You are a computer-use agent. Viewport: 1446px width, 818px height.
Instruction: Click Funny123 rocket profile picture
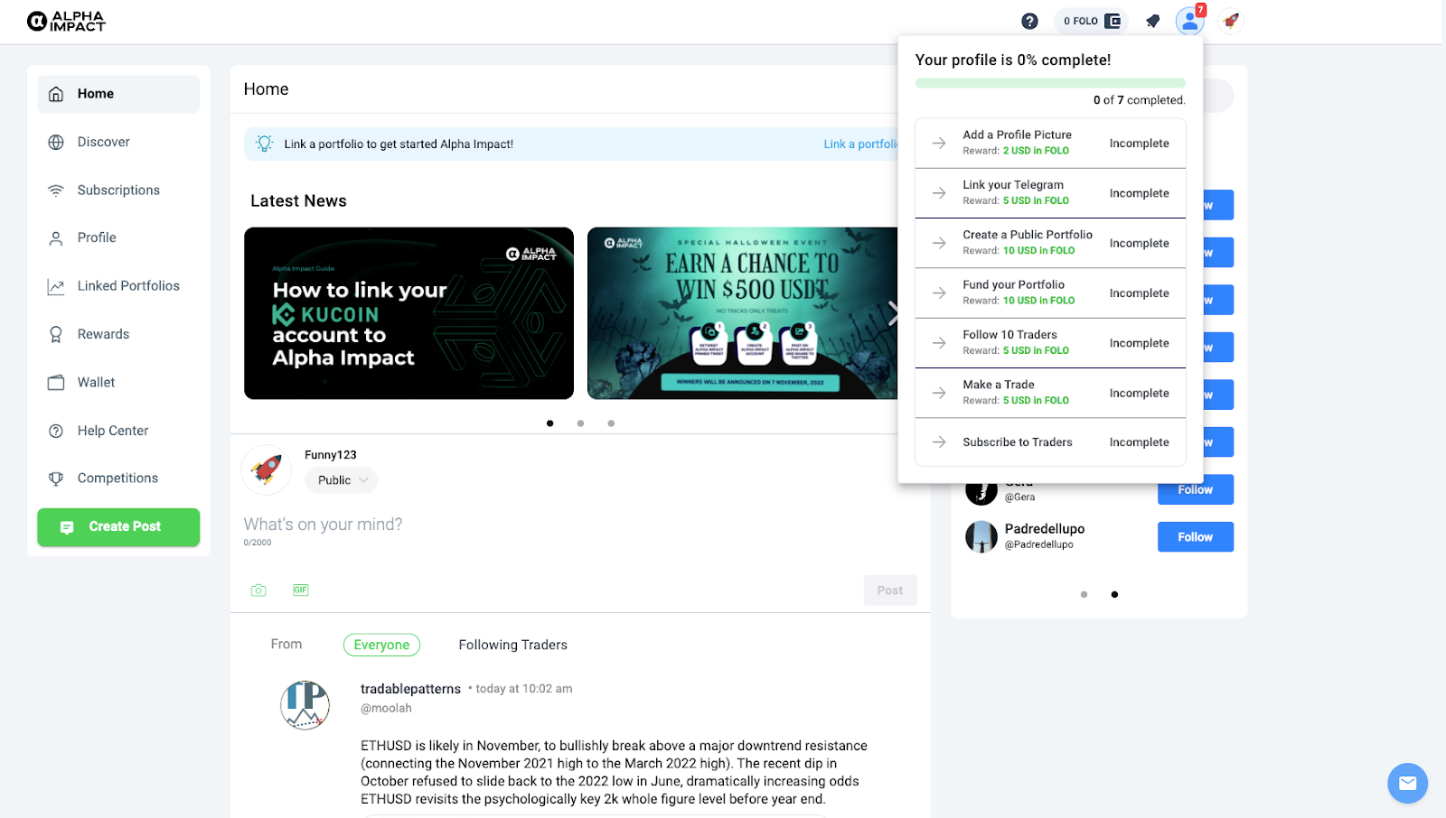coord(267,469)
